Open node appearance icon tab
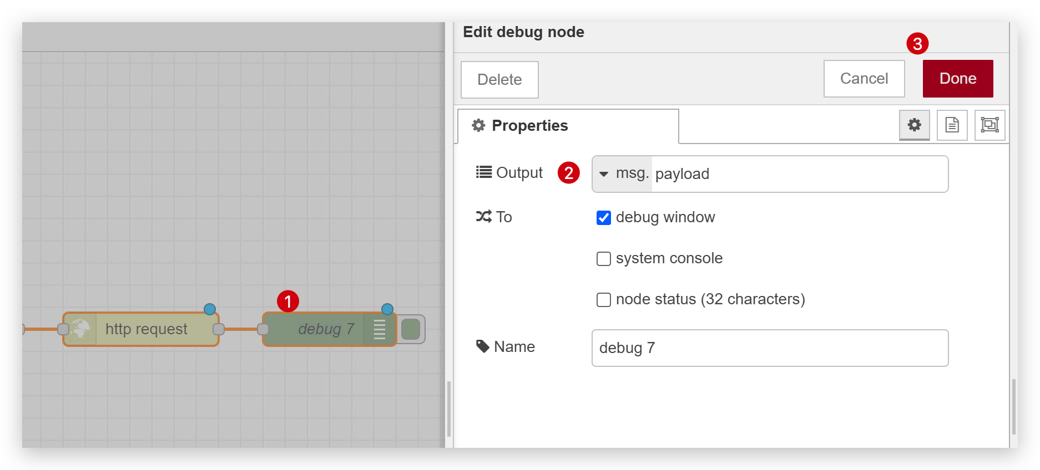 (989, 125)
